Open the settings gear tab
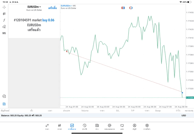 click(147, 127)
